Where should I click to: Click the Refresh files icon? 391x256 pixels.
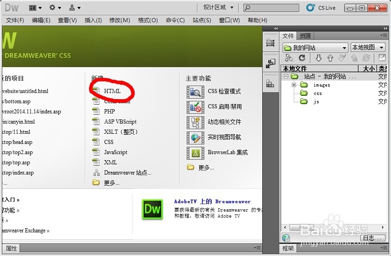click(302, 58)
